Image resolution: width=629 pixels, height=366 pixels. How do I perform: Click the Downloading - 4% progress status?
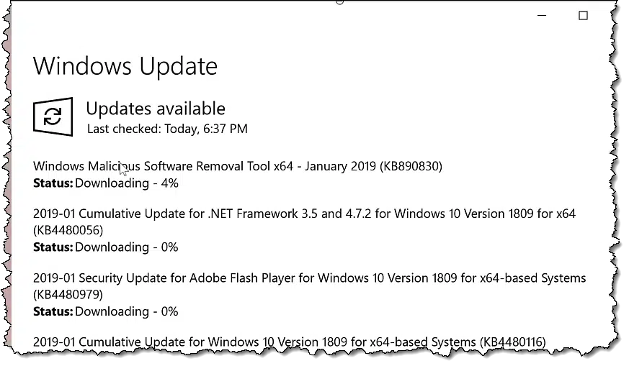[x=127, y=183]
